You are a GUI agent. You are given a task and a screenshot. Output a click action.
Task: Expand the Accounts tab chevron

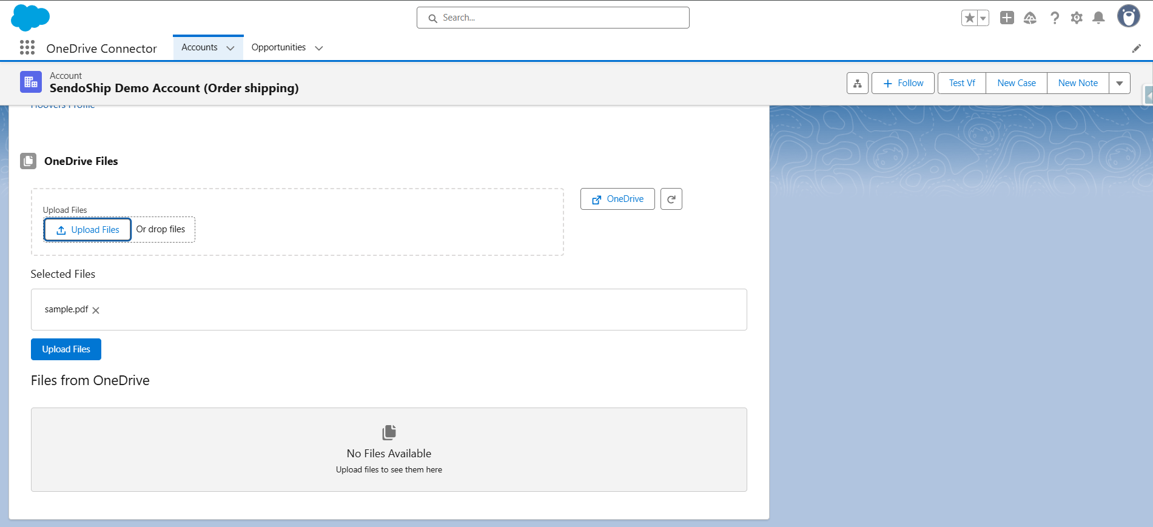230,48
